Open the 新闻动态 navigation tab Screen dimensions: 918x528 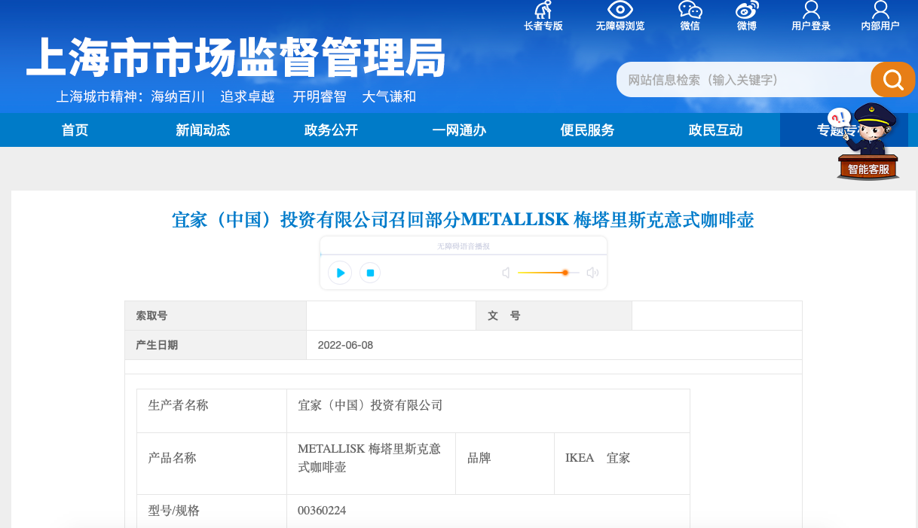203,130
